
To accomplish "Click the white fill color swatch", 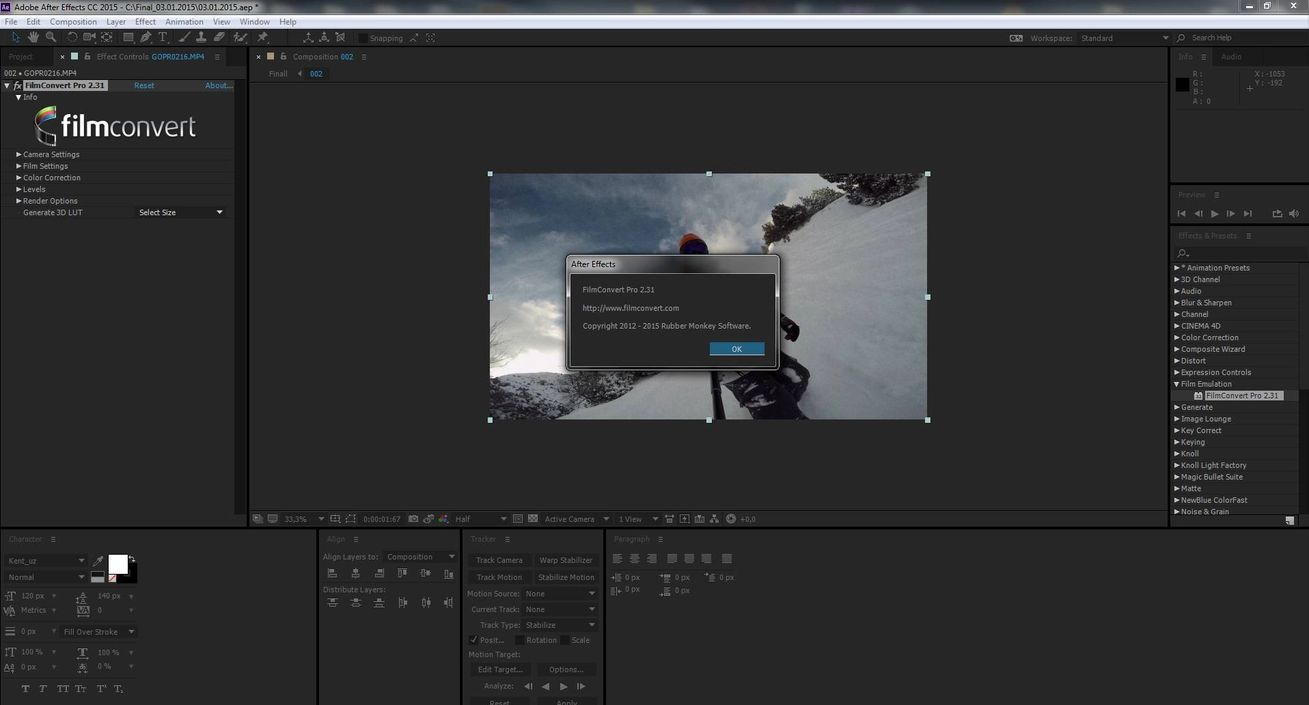I will [118, 564].
